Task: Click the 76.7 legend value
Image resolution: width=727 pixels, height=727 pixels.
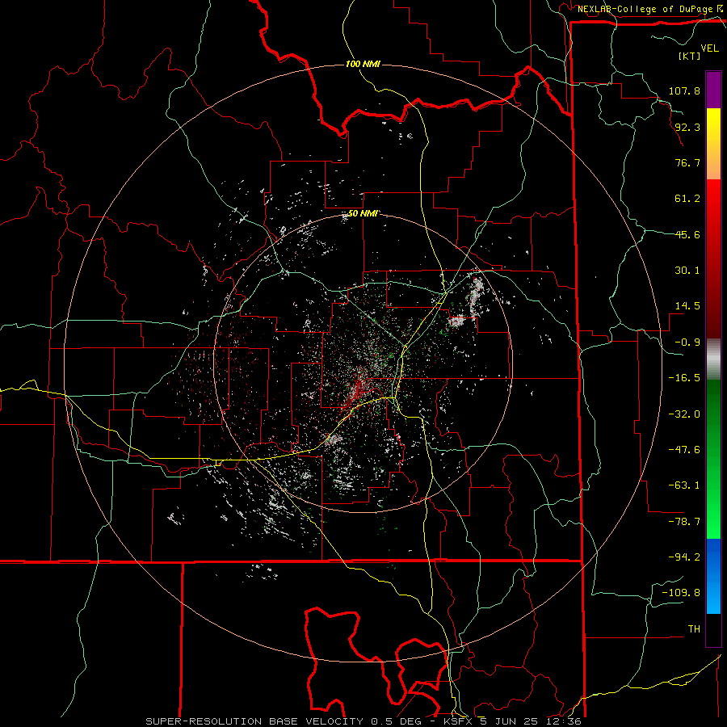Action: pos(687,162)
